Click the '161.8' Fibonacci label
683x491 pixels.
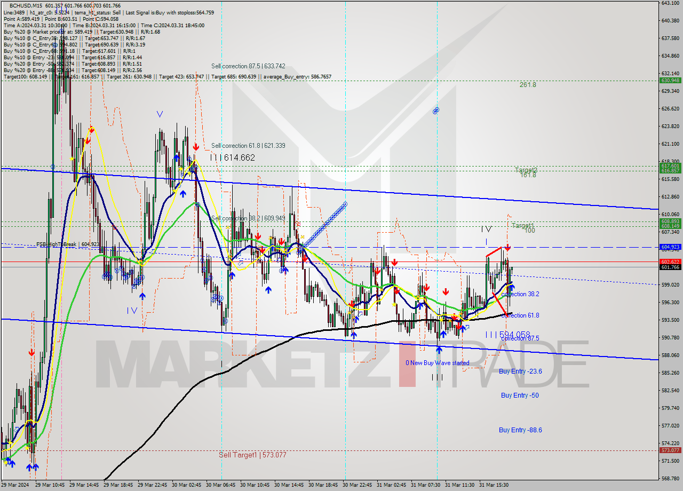click(x=528, y=175)
